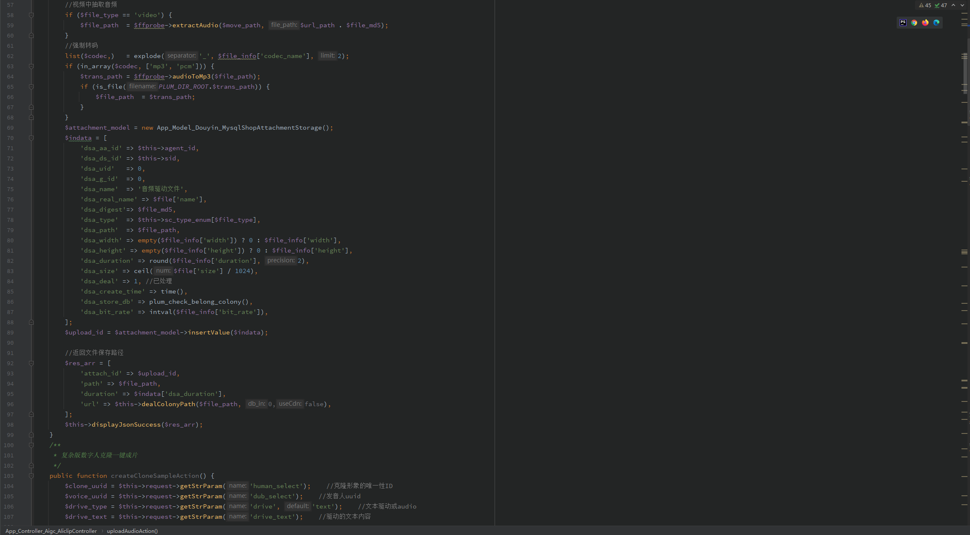Viewport: 970px width, 535px height.
Task: Collapse in_array codec if block
Action: [x=31, y=66]
